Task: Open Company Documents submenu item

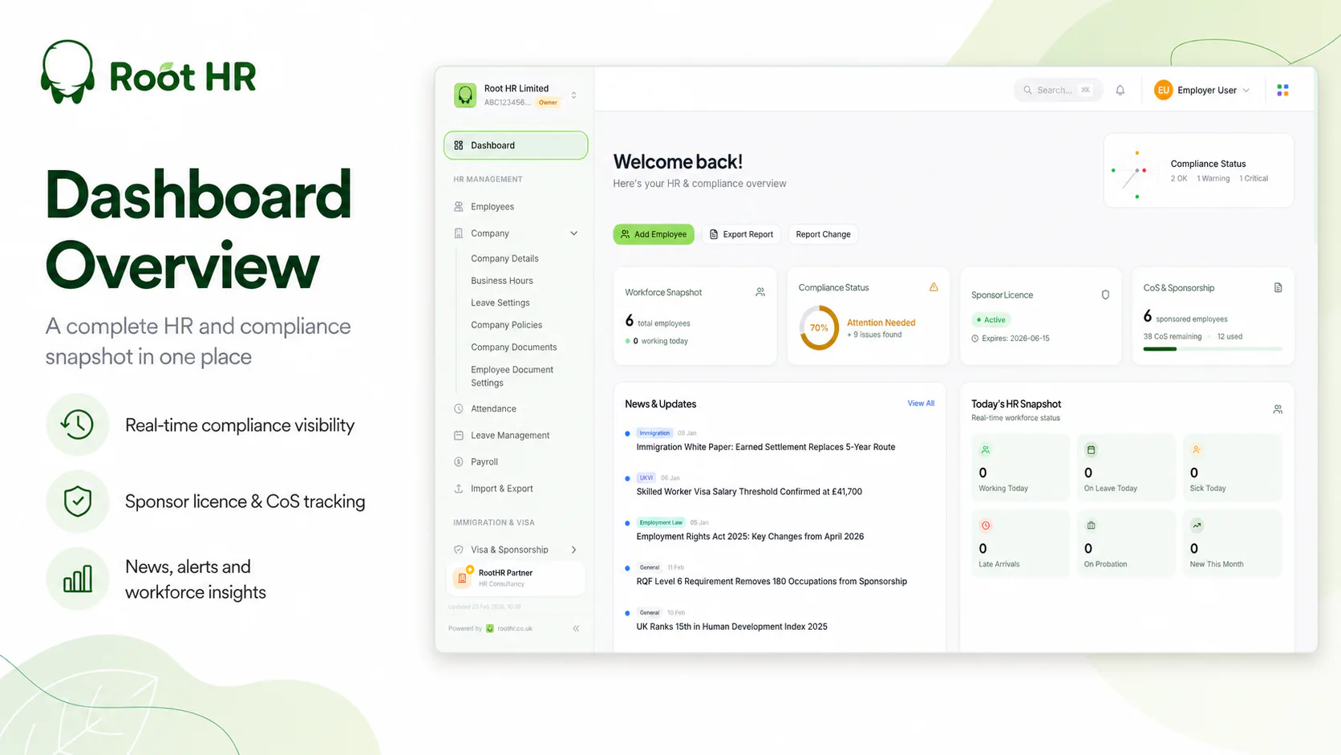Action: 514,347
